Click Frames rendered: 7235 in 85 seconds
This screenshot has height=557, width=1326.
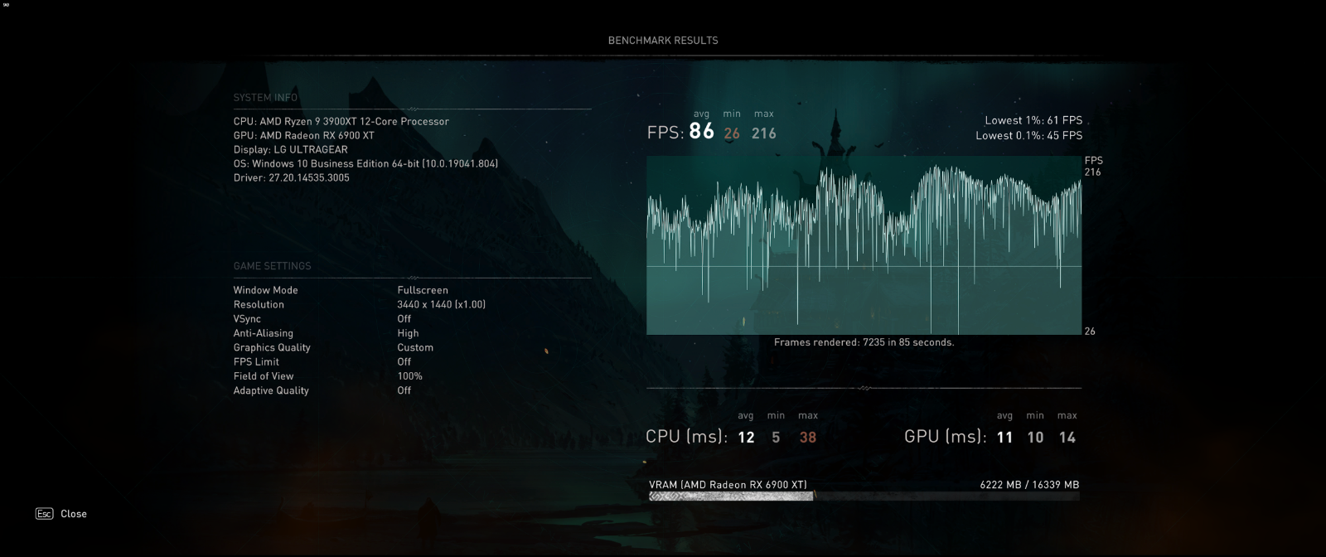pos(864,342)
